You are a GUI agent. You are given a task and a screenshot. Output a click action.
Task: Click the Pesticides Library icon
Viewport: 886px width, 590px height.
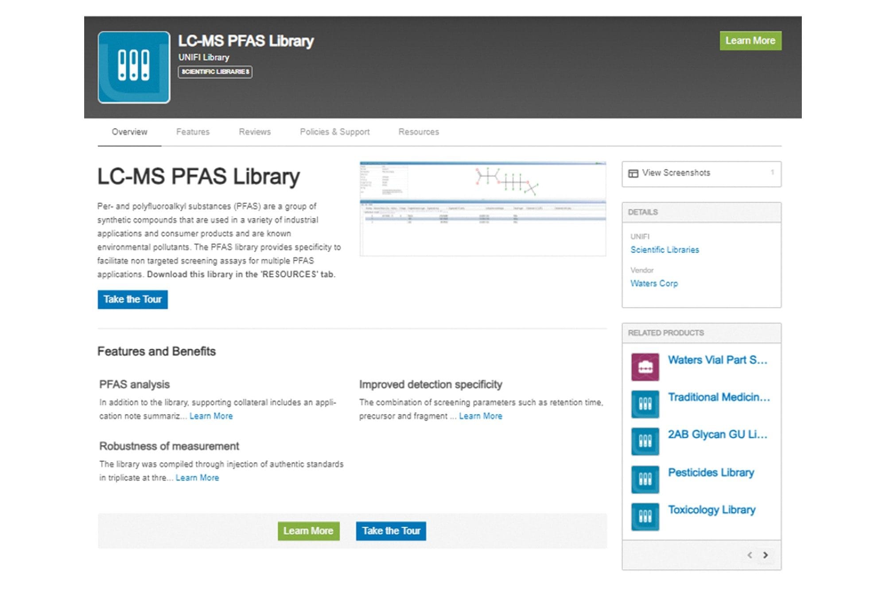[x=645, y=479]
